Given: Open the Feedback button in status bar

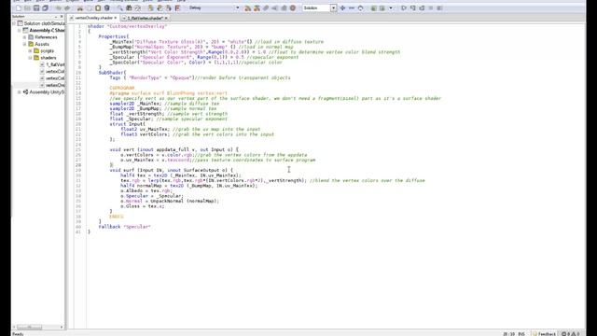Looking at the screenshot, I should pyautogui.click(x=545, y=334).
